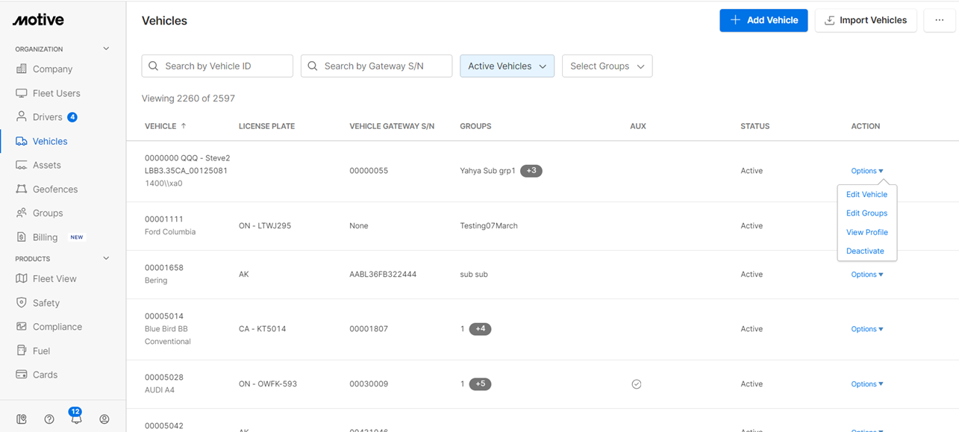Collapse the ORGANIZATION section chevron
Screen dimensions: 959x432
pyautogui.click(x=106, y=48)
